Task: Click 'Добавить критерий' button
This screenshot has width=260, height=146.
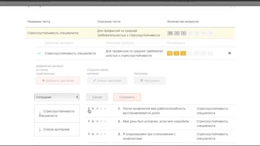Action: [x=58, y=80]
